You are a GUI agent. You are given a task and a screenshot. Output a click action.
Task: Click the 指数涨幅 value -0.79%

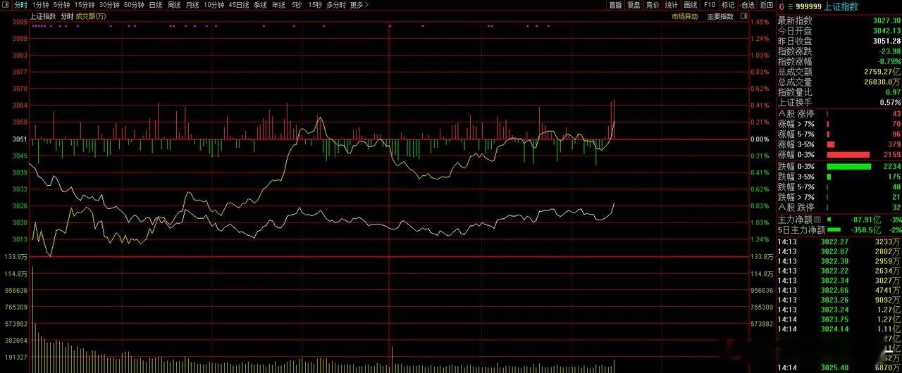(889, 61)
